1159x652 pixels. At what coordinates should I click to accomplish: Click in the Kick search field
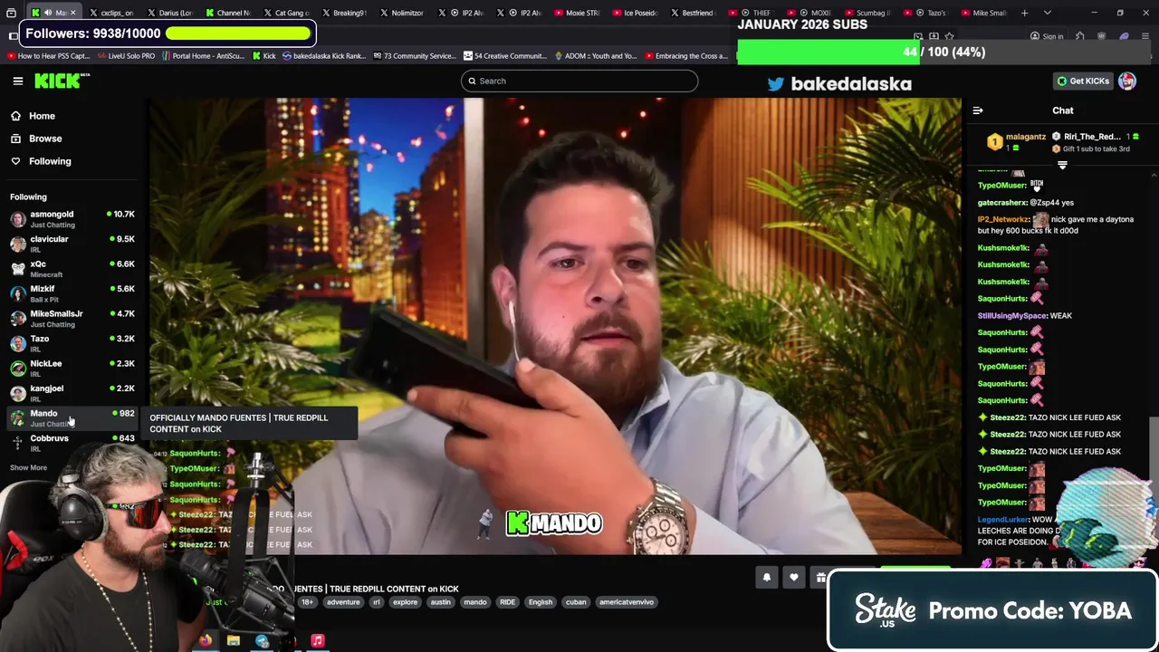579,81
